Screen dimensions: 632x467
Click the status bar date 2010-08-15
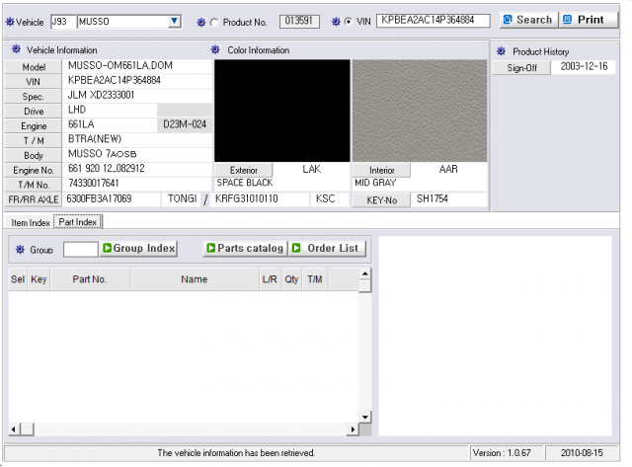tap(582, 453)
